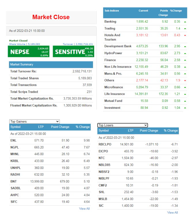Select the SIFC symbol row
Screen dimensions: 195x221
(50, 202)
